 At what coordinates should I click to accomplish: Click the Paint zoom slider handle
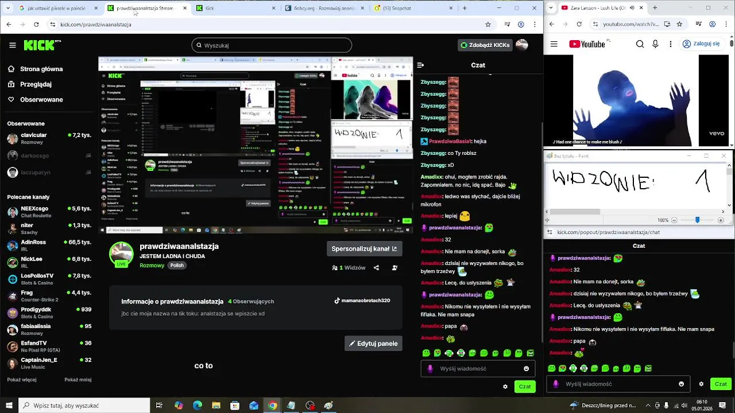coord(697,220)
